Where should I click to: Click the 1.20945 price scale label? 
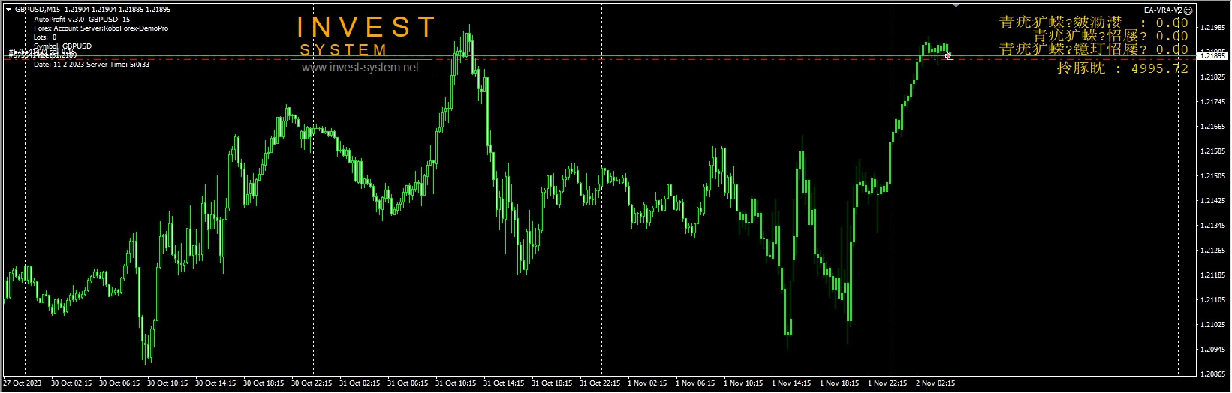point(1213,349)
